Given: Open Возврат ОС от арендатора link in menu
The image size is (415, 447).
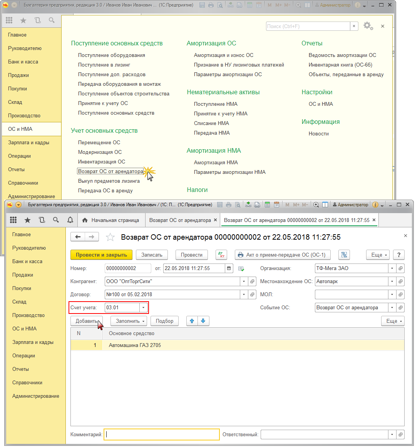Looking at the screenshot, I should pos(110,171).
